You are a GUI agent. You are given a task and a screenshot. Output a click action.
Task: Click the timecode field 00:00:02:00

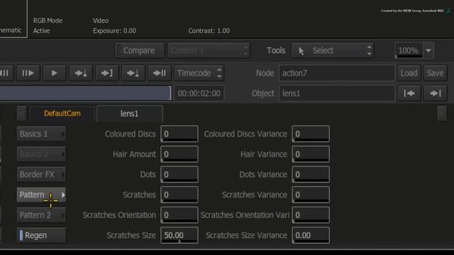(199, 93)
